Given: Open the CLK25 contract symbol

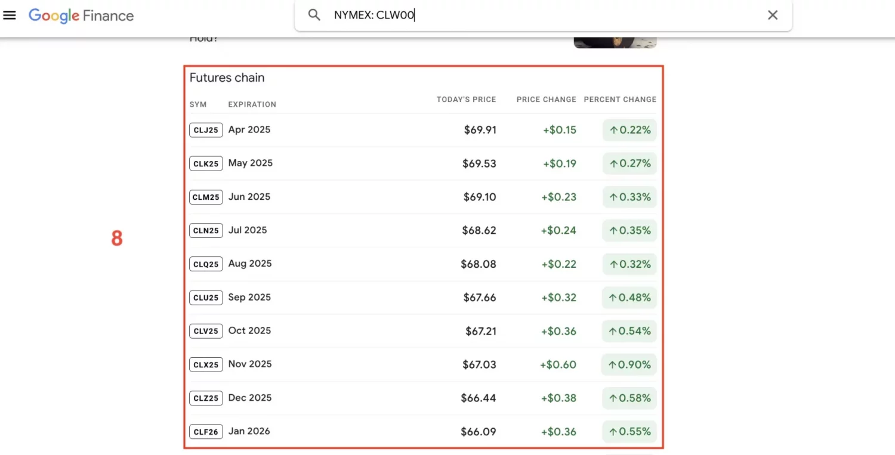Looking at the screenshot, I should tap(206, 163).
